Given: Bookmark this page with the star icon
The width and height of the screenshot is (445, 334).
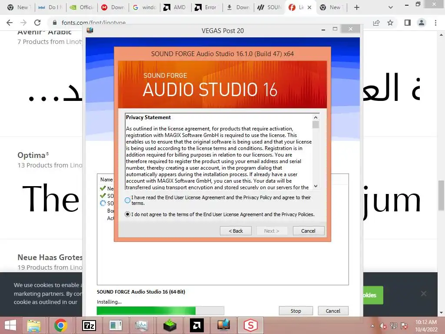Looking at the screenshot, I should 391,23.
